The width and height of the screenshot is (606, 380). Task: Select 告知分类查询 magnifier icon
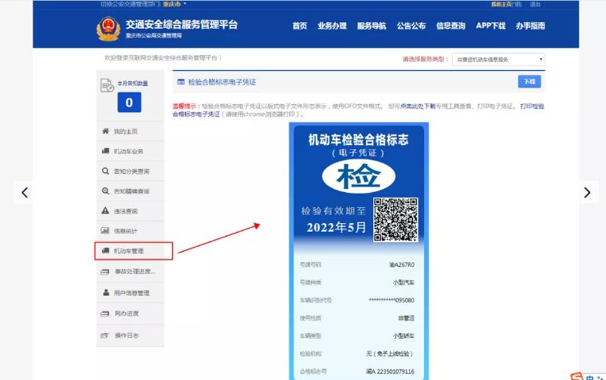tap(105, 170)
